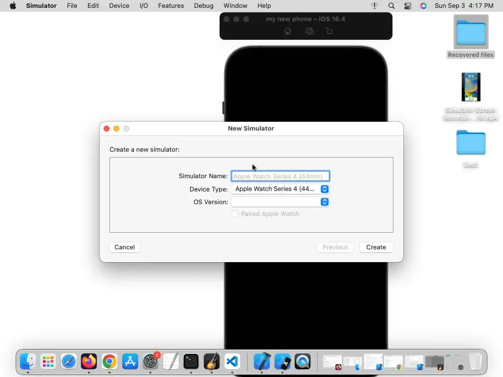Open the minimized Chrome window in Dock

pyautogui.click(x=393, y=362)
